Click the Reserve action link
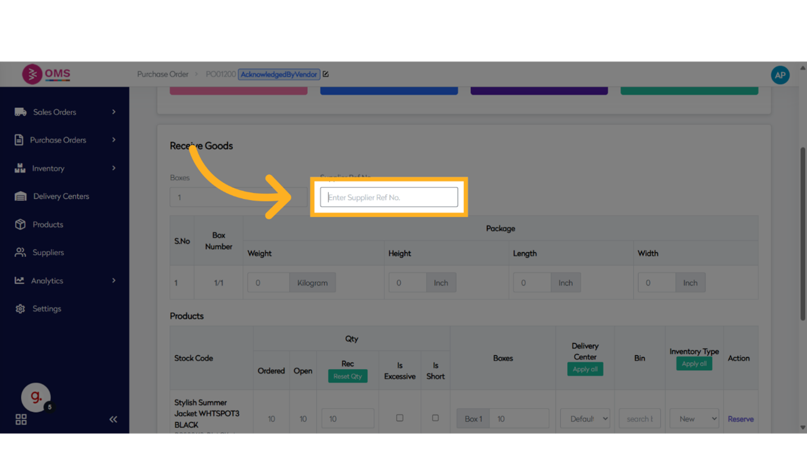The width and height of the screenshot is (807, 454). click(740, 419)
